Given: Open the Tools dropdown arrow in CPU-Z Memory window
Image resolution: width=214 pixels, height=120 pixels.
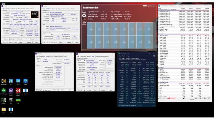Looking at the screenshot, I should tap(58, 90).
